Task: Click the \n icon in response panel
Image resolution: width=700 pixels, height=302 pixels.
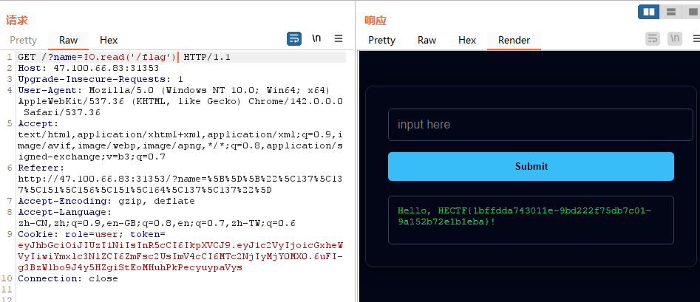Action: coord(674,39)
